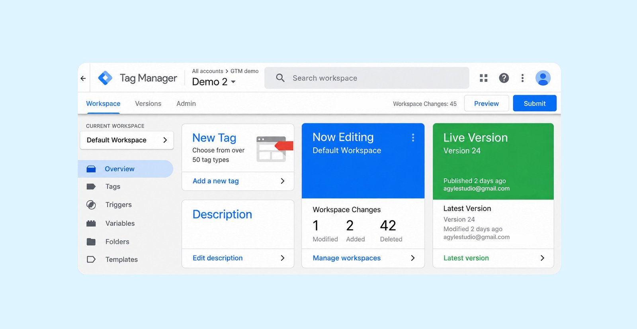Click the New Tag illustration icon
637x329 pixels.
[x=274, y=149]
